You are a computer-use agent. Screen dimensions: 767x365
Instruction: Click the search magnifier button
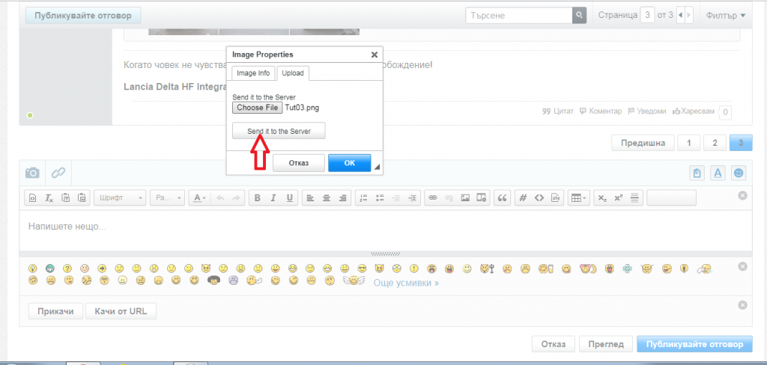(x=579, y=16)
